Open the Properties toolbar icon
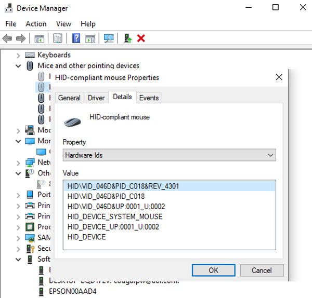Screen dimensions: 312x298 (x=58, y=38)
